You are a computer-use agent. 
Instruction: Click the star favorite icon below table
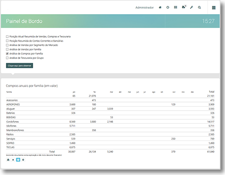(13, 160)
